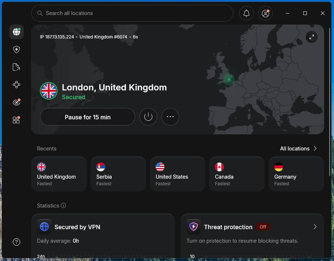This screenshot has width=334, height=261.
Task: Click the right edge vertical scrollbar
Action: pyautogui.click(x=330, y=102)
